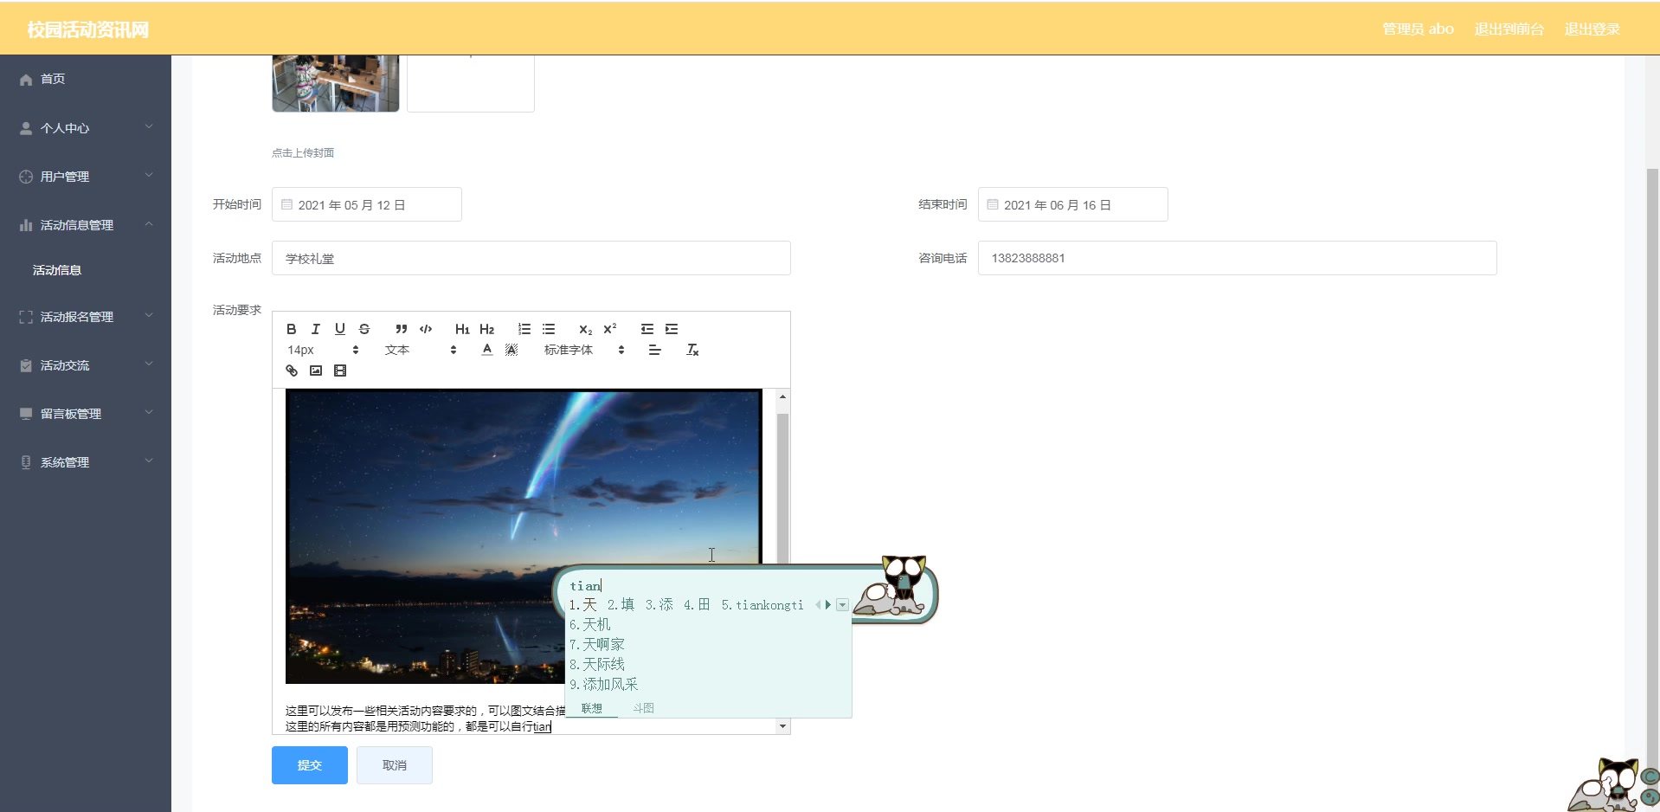Expand the 用户管理 sidebar menu
Viewport: 1660px width, 812px height.
86,177
